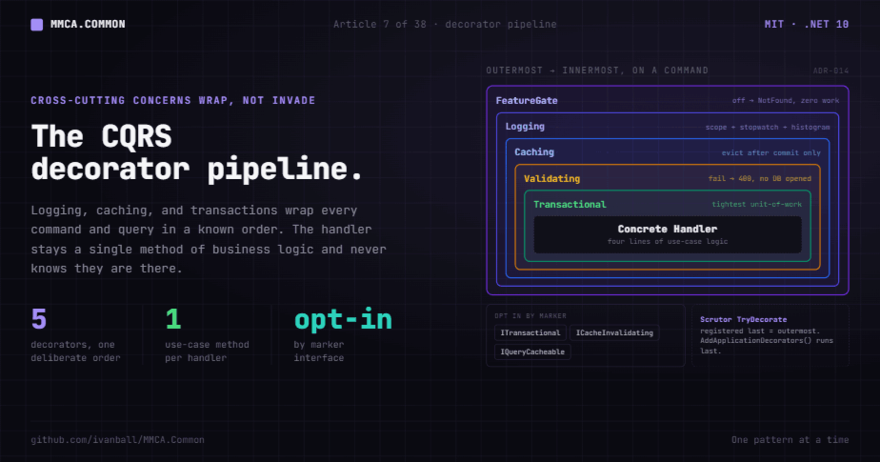Screen dimensions: 880x462
Task: Click the ICacheInvalidating interface chip
Action: pos(614,333)
